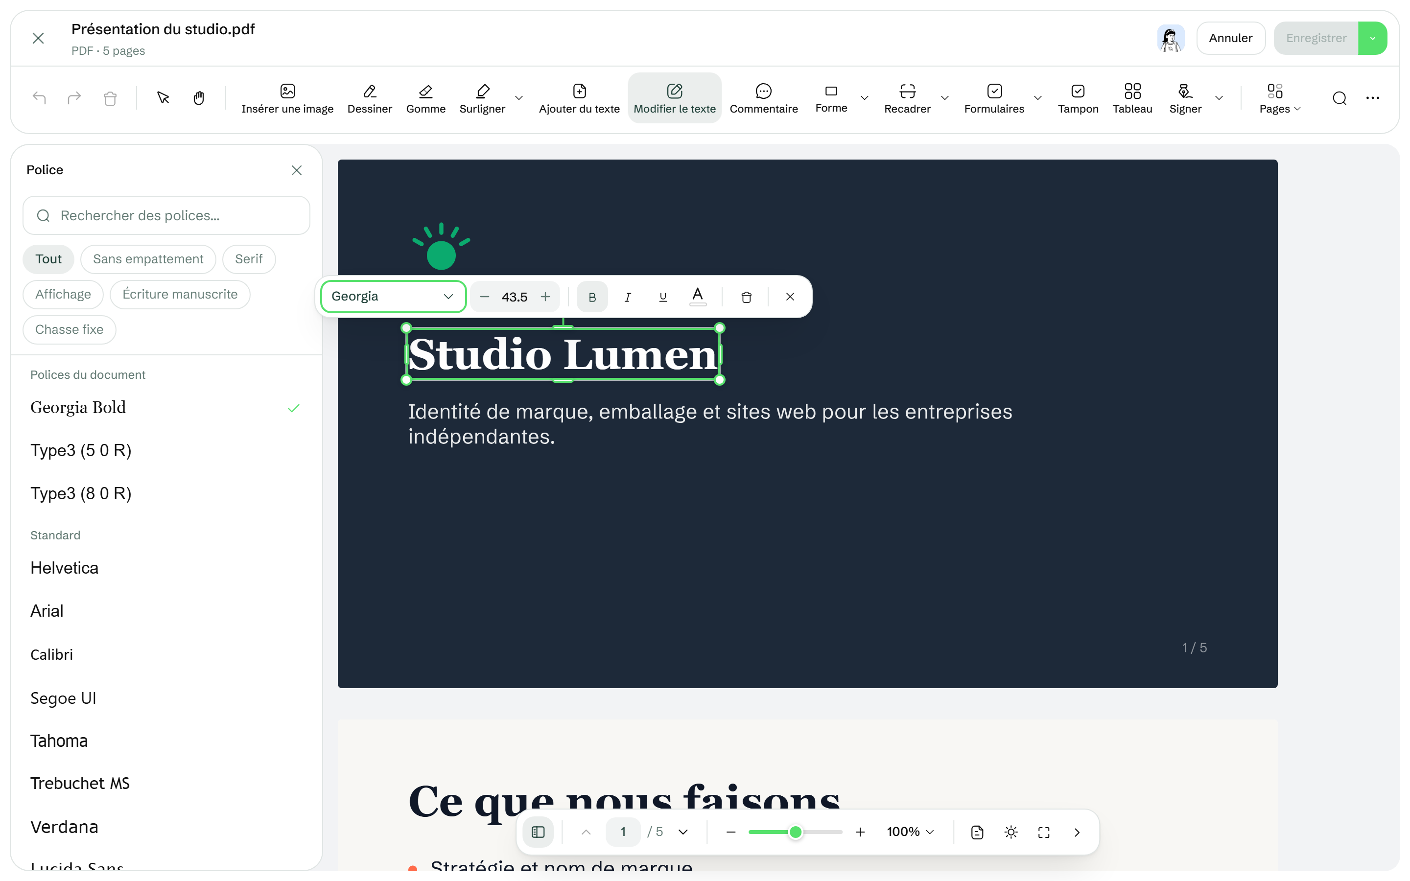Expand the Formulaires options arrow
Viewport: 1410px width, 881px height.
tap(1038, 98)
